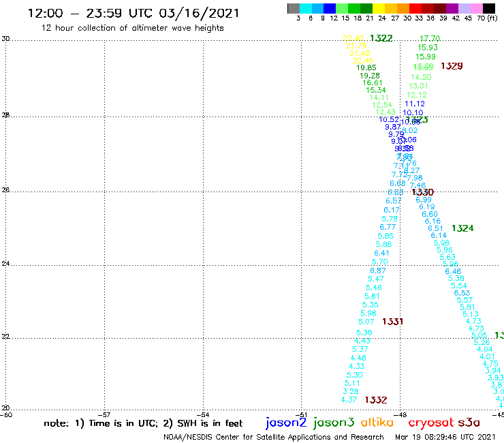The width and height of the screenshot is (504, 443).
Task: Click wave height value 6.57
Action: click(394, 201)
